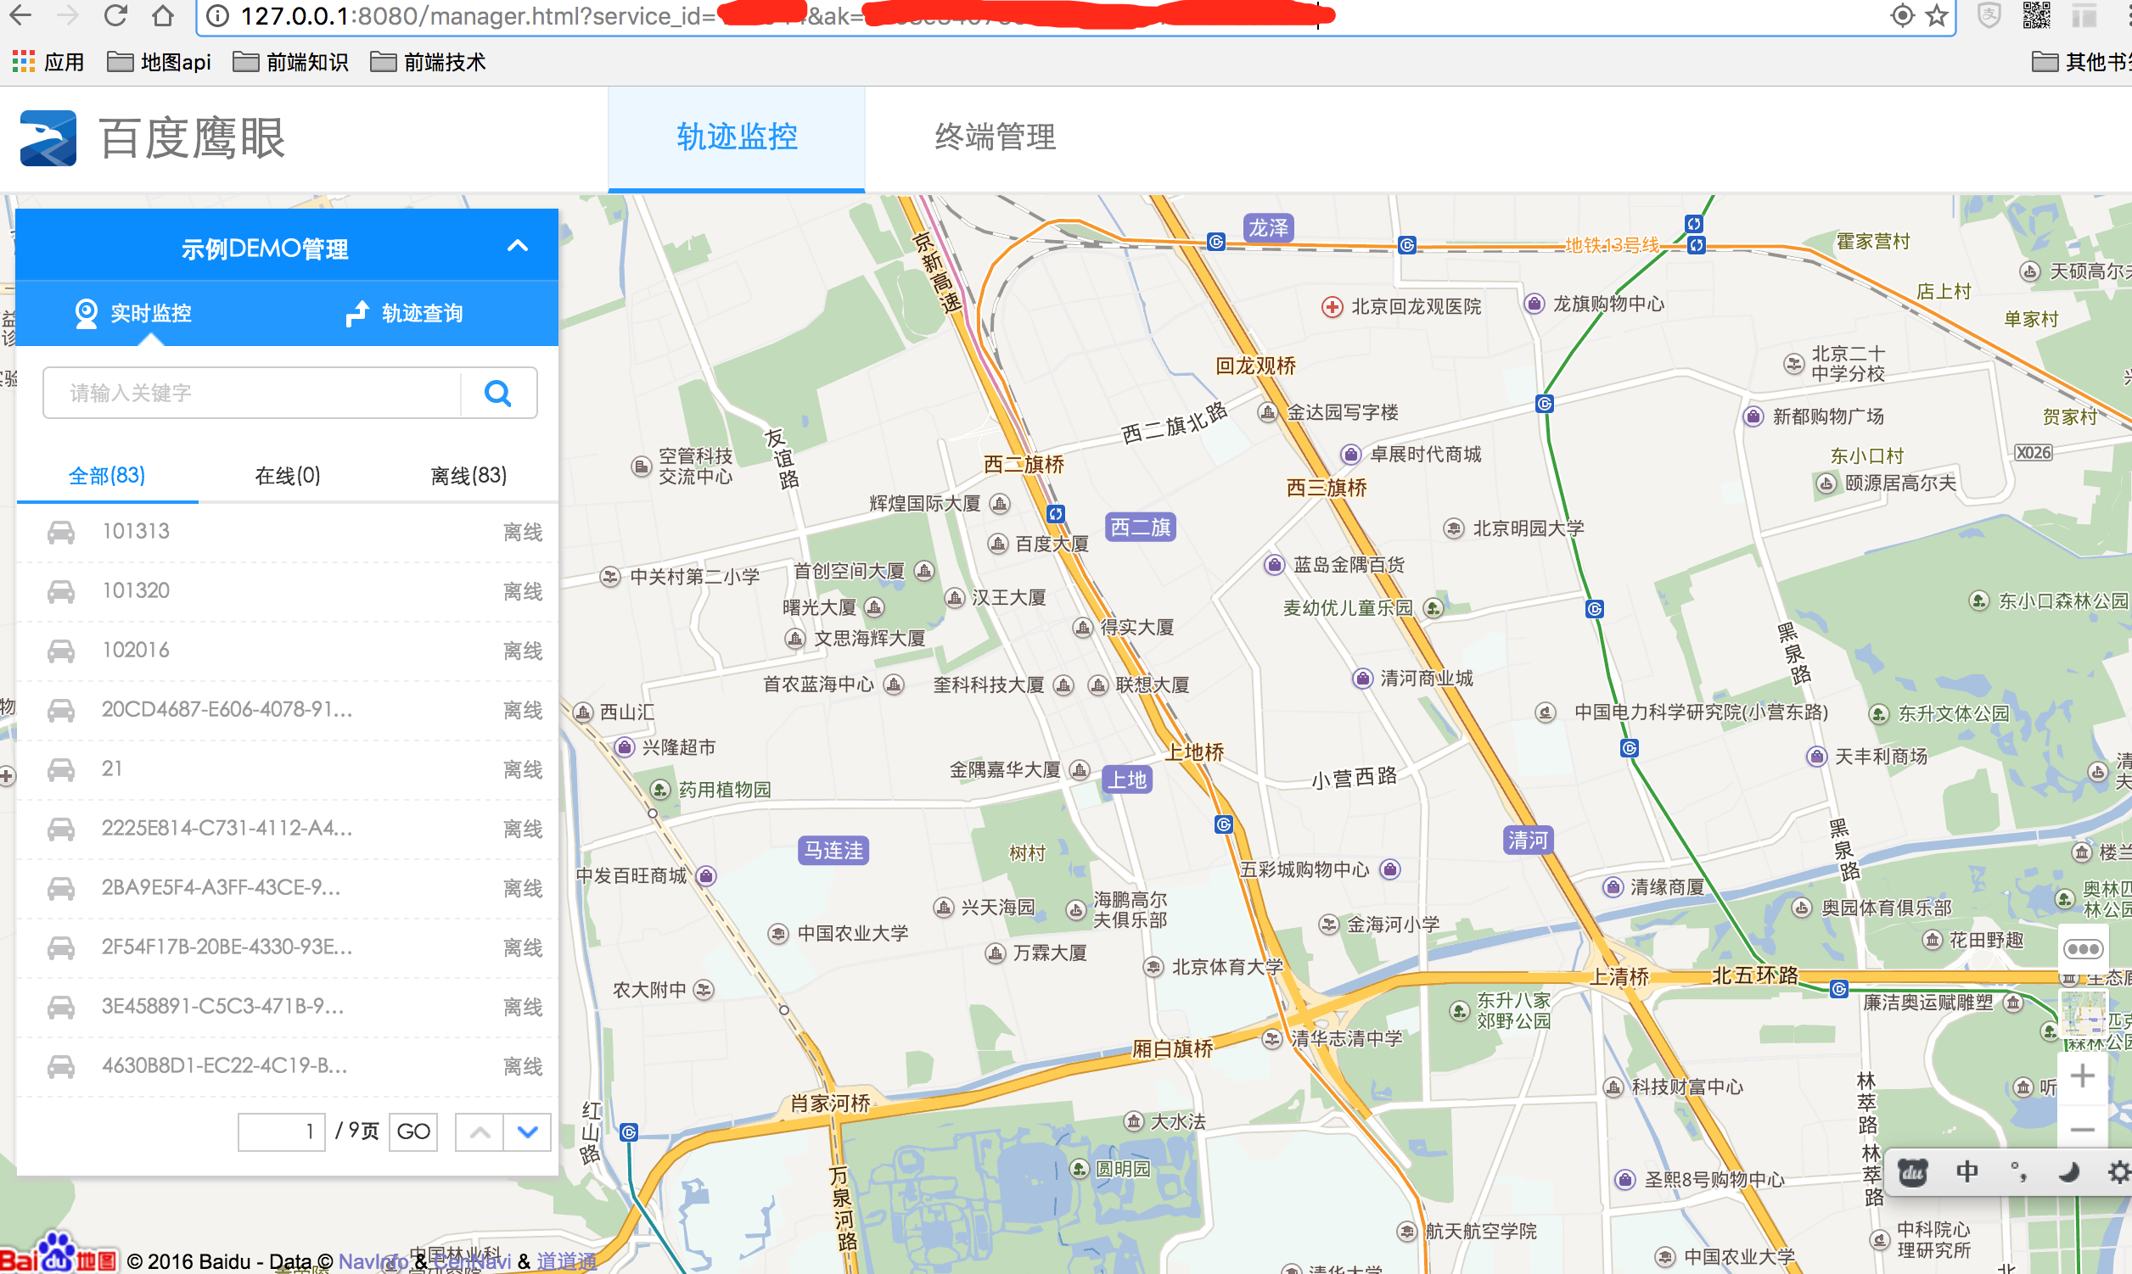This screenshot has height=1274, width=2132.
Task: Filter list by 在线(0)
Action: 288,476
